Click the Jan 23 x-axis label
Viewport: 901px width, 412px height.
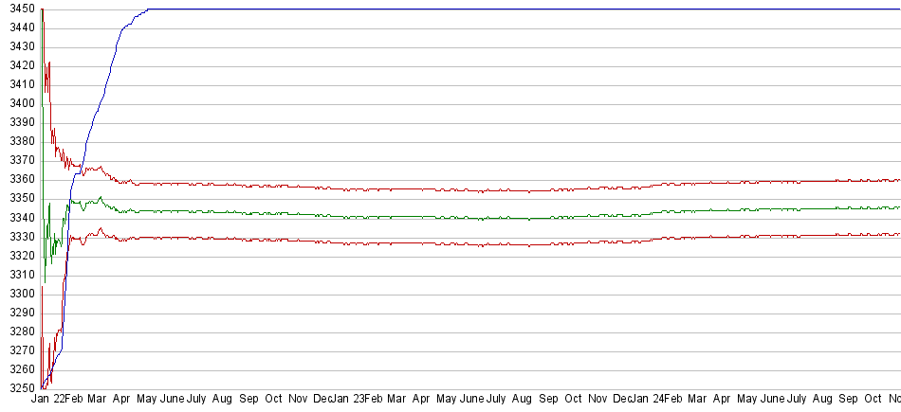[x=348, y=400]
